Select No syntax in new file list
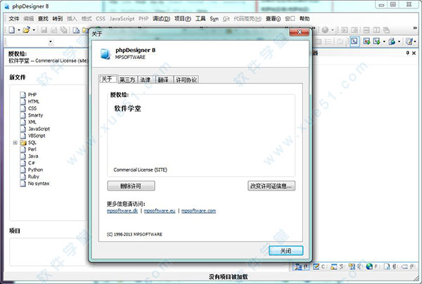Viewport: 422px width, 284px height. pyautogui.click(x=39, y=183)
